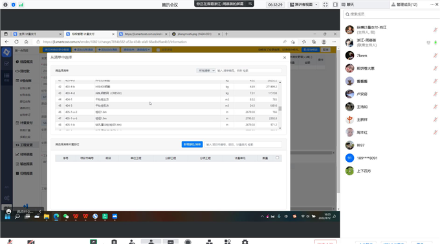The width and height of the screenshot is (440, 244).
Task: Click the browser back arrow
Action: tap(6, 42)
